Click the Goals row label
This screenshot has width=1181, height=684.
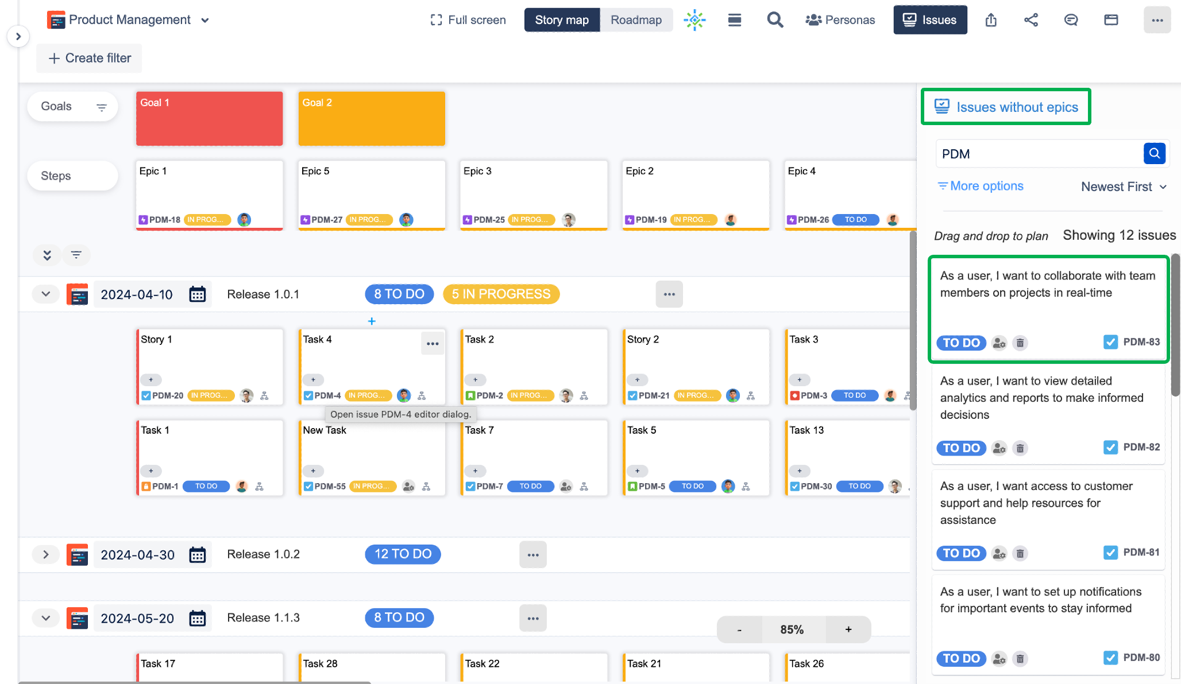pos(56,107)
